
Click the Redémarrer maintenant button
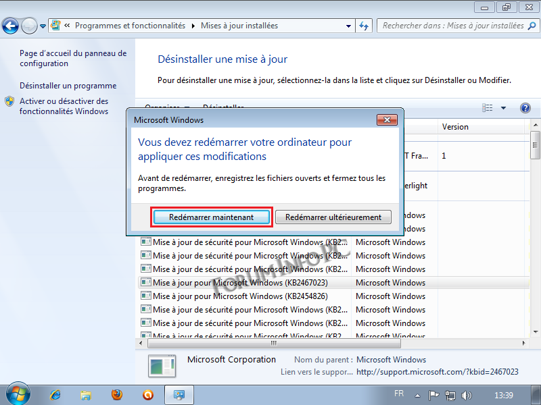point(211,217)
